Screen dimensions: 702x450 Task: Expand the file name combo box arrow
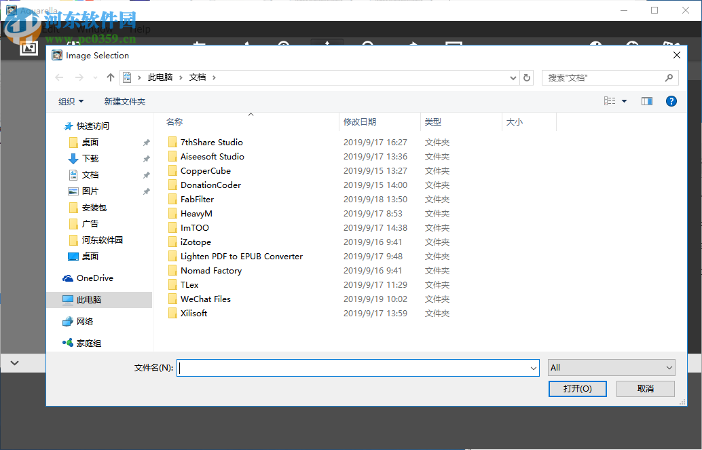pos(534,367)
